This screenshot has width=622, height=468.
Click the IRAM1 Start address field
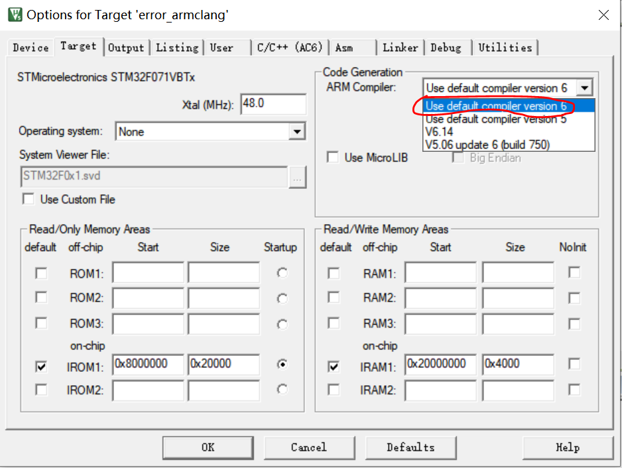click(440, 363)
